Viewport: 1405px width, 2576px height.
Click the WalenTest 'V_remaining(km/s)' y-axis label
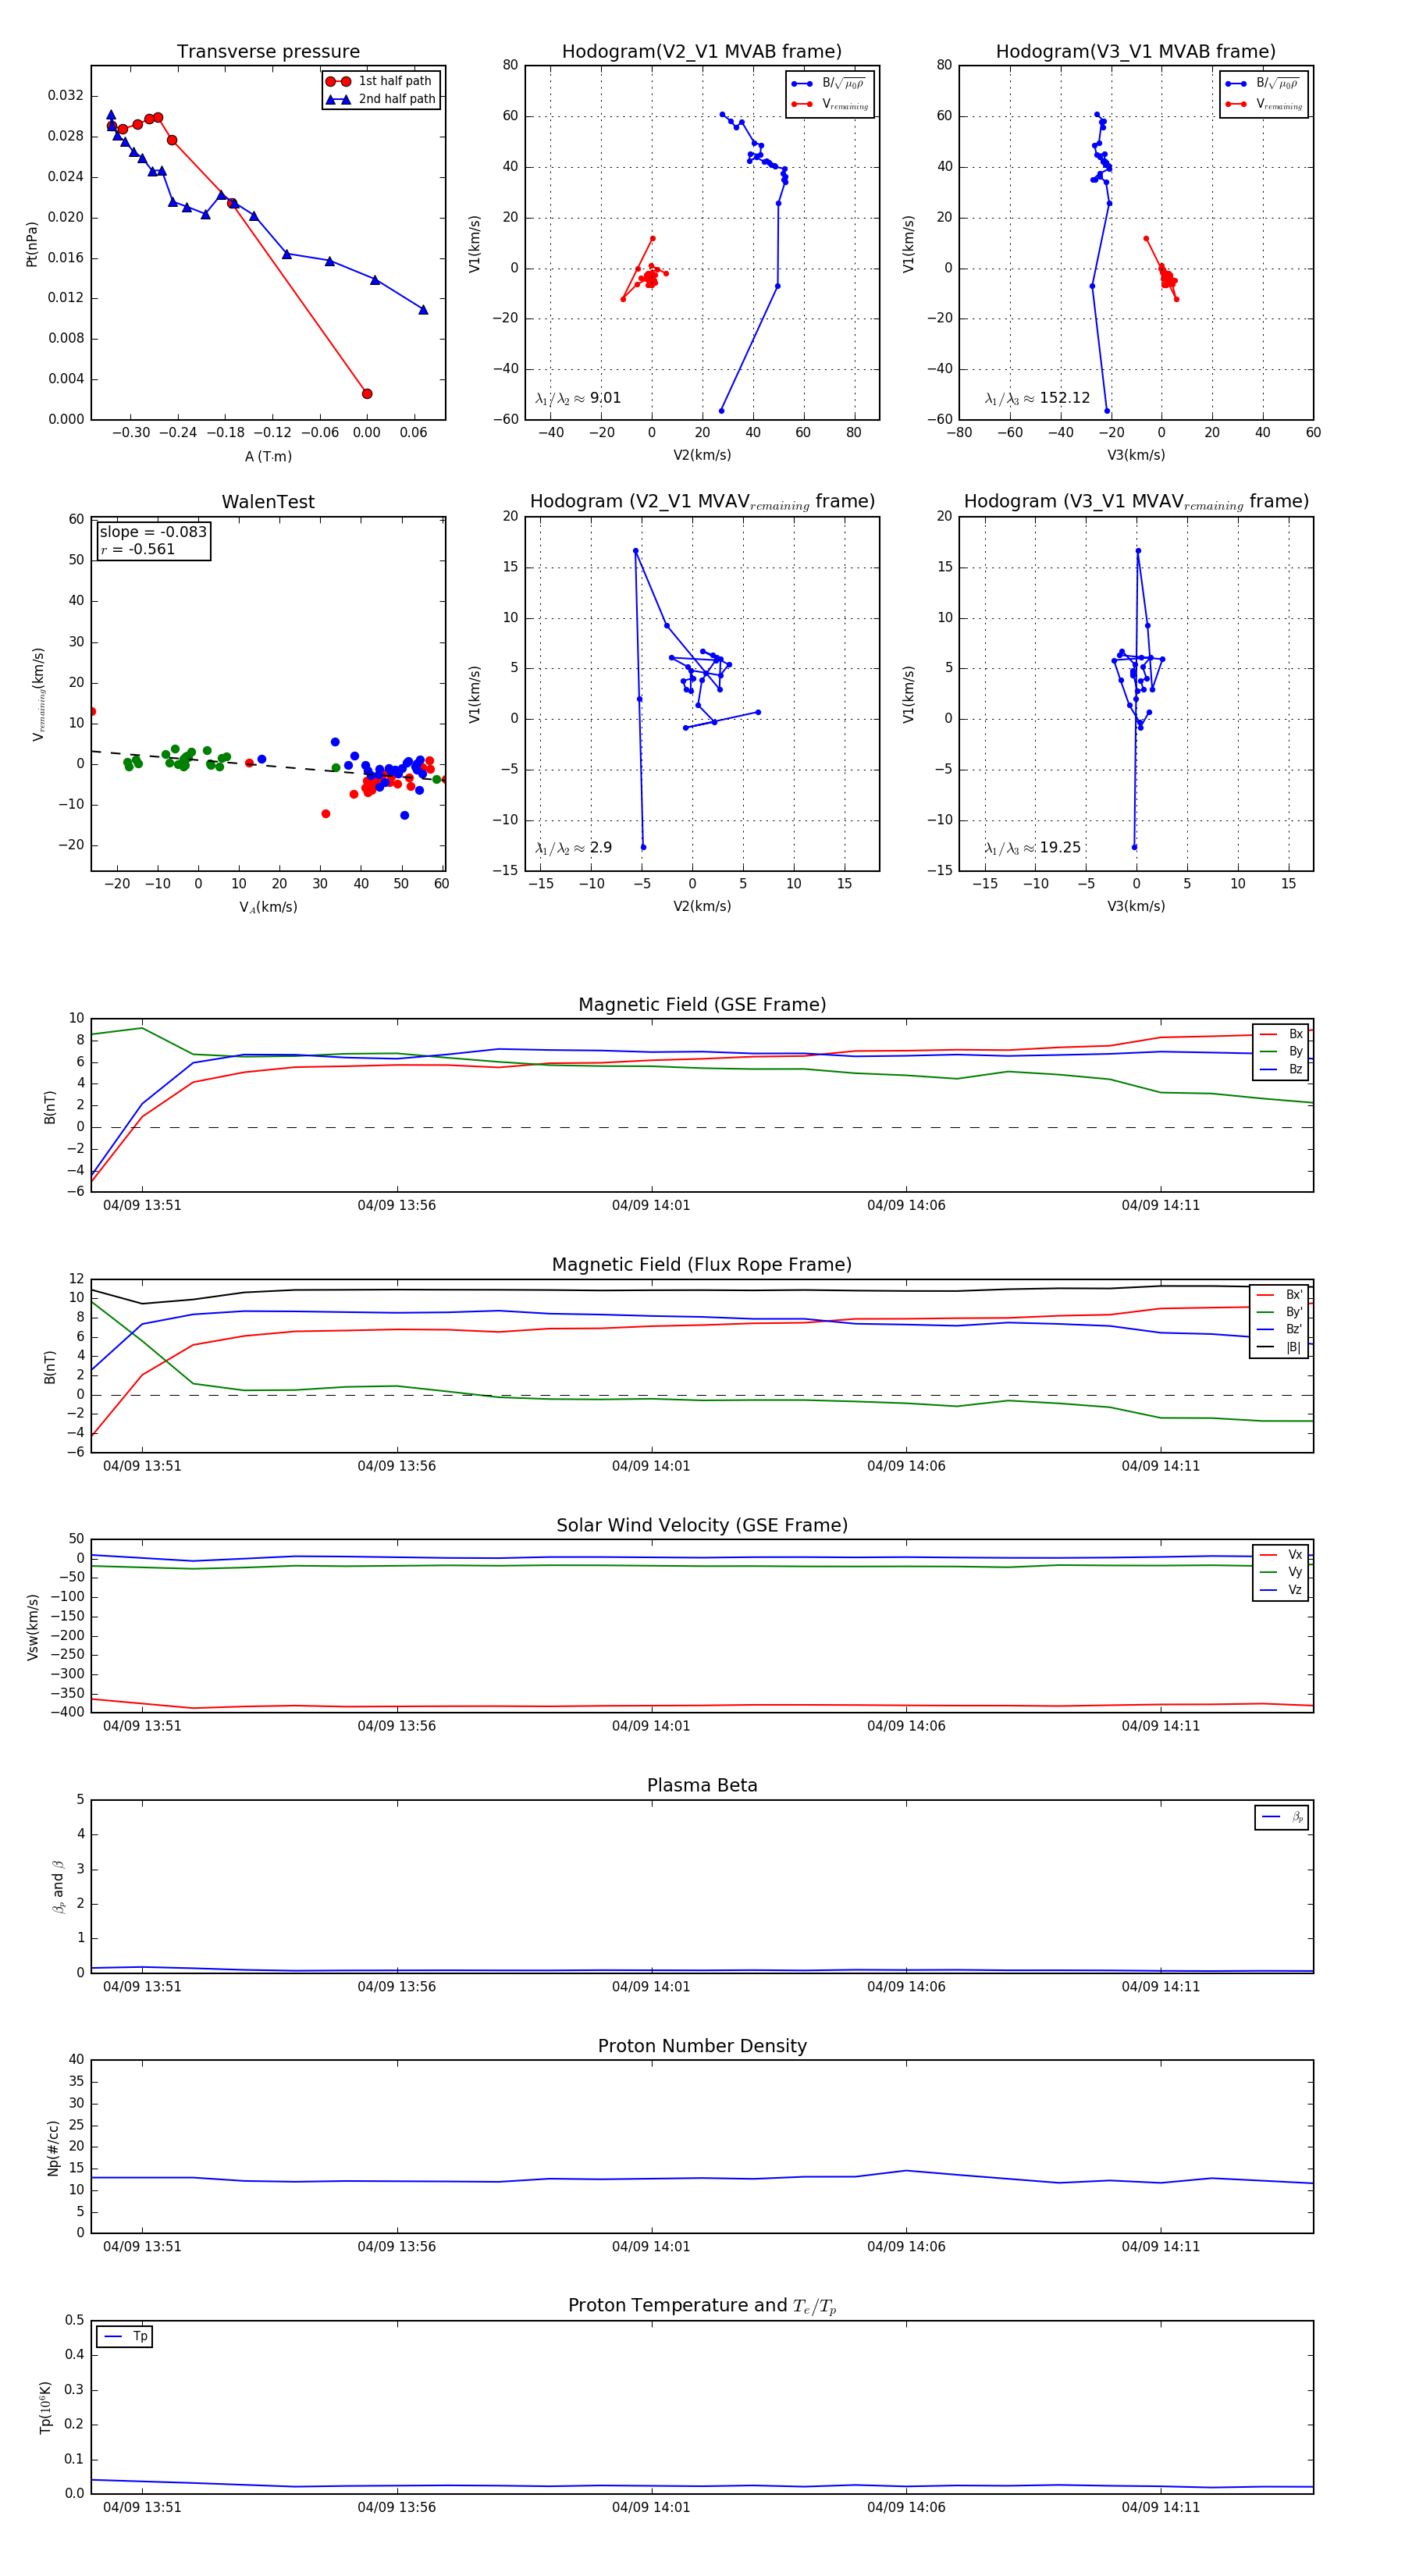click(x=38, y=694)
